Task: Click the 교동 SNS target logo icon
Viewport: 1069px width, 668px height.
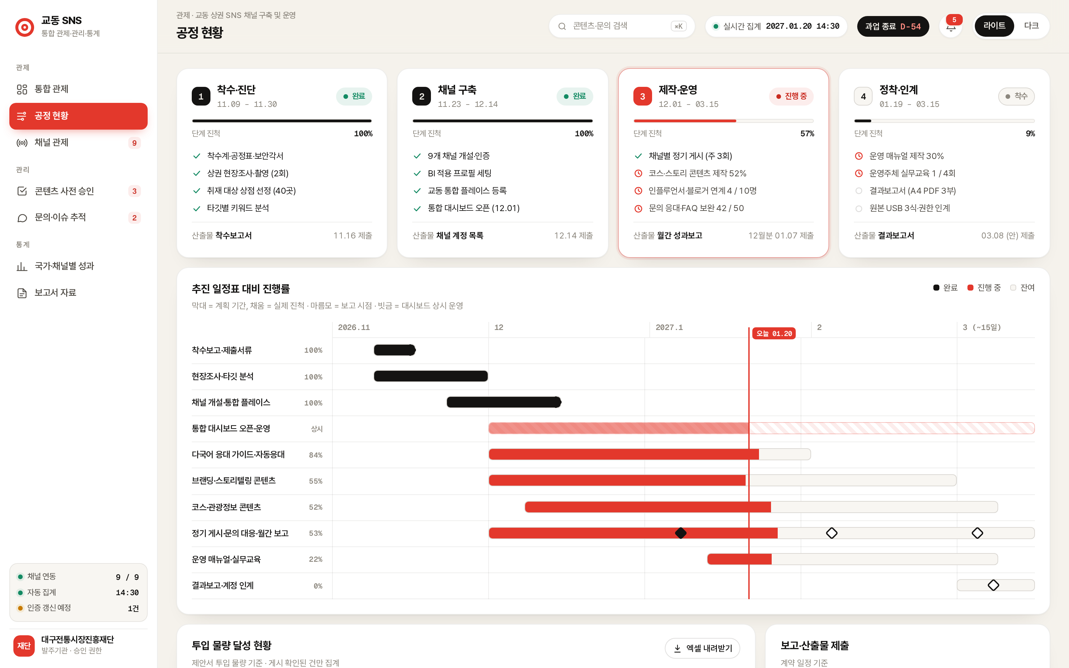Action: coord(25,27)
